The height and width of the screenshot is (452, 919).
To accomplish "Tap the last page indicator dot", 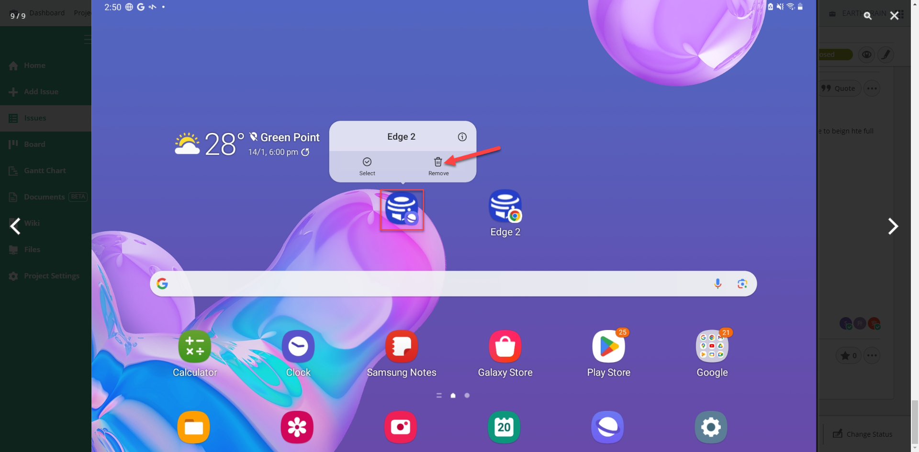I will pyautogui.click(x=467, y=396).
